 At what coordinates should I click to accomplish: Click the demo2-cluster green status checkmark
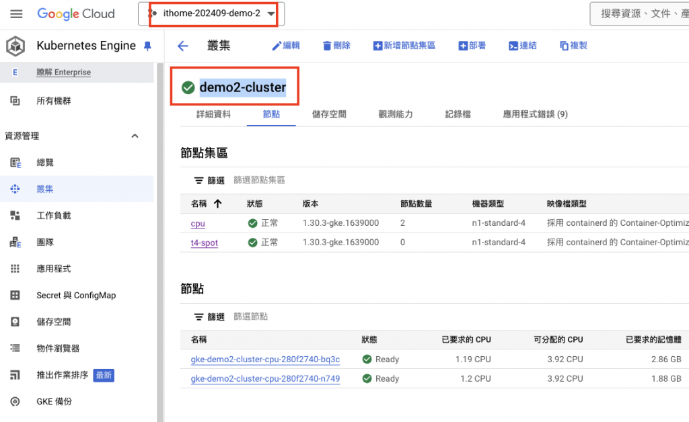188,88
